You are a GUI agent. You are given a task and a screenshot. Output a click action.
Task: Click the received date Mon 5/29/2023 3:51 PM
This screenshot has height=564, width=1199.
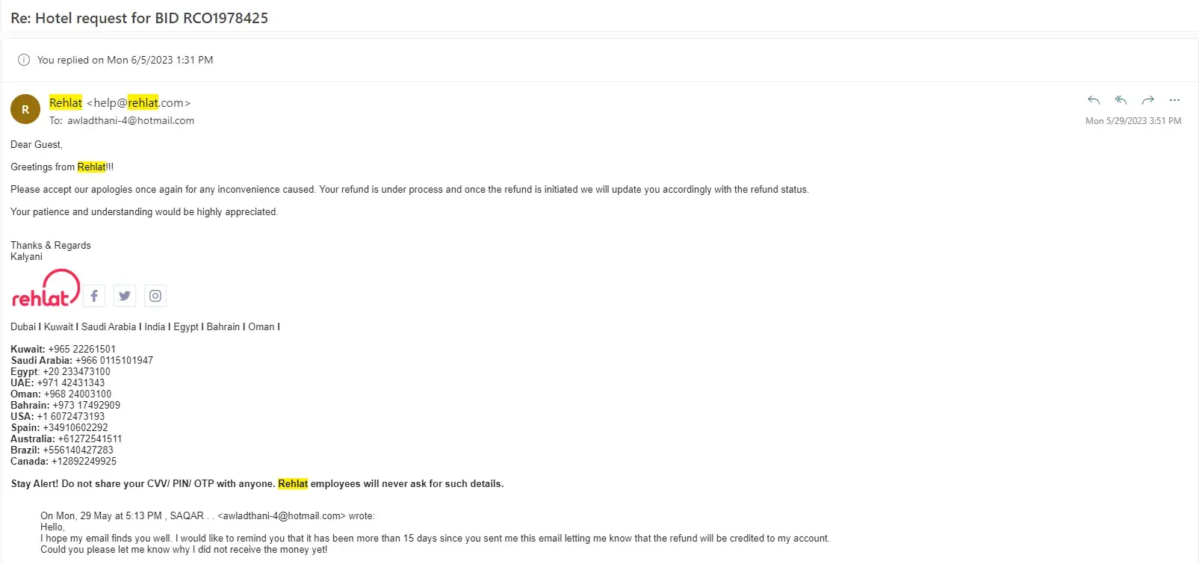1133,120
